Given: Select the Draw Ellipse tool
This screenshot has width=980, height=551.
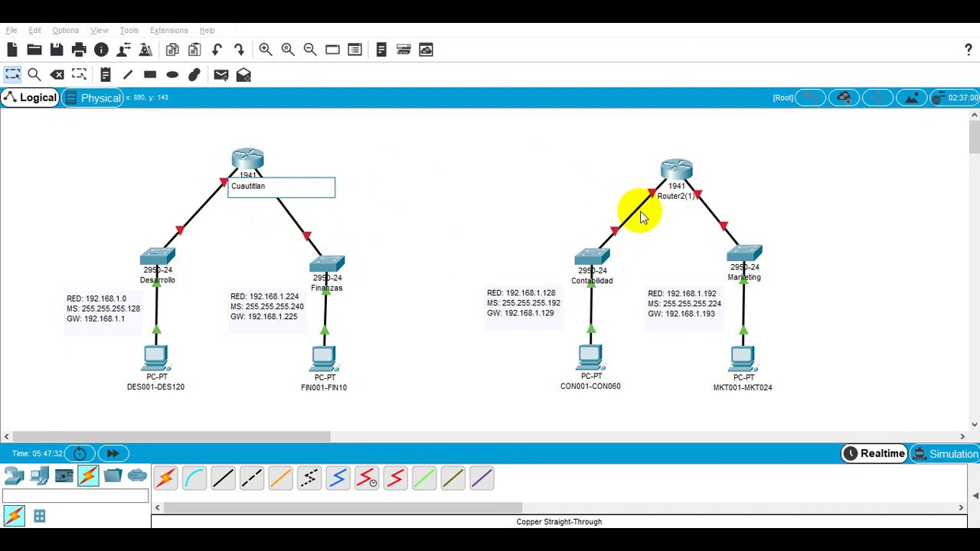Looking at the screenshot, I should coord(172,75).
